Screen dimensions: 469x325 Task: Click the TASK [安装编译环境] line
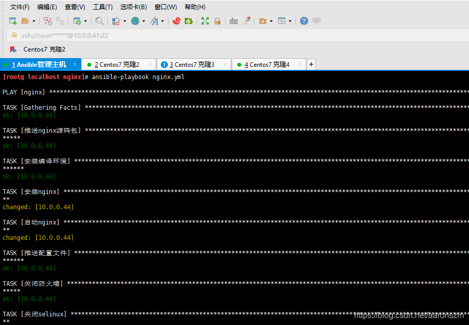tap(236, 161)
